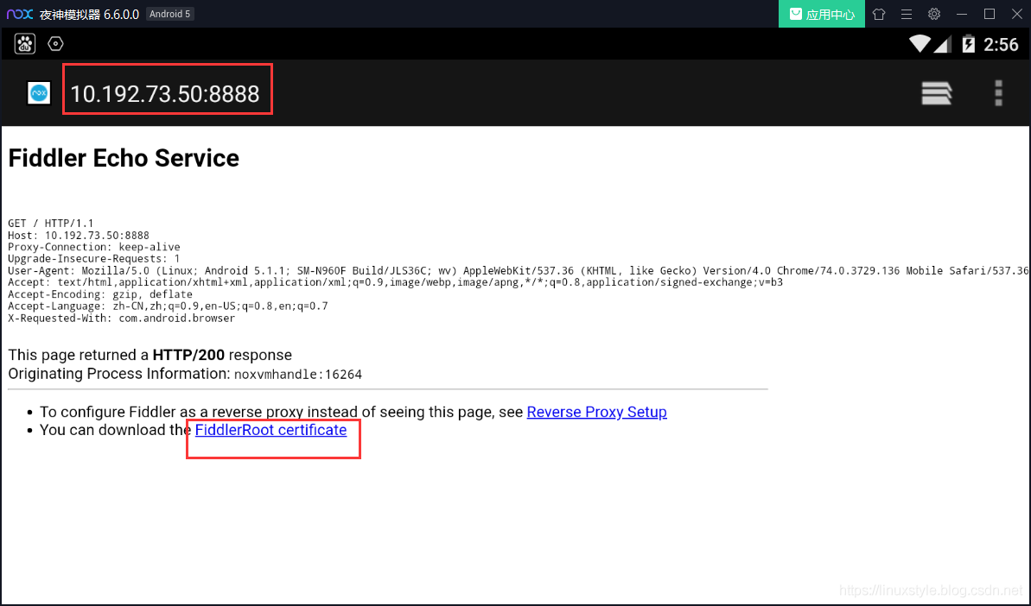Click the Nox logo in the title bar
Viewport: 1031px width, 606px height.
click(x=20, y=14)
